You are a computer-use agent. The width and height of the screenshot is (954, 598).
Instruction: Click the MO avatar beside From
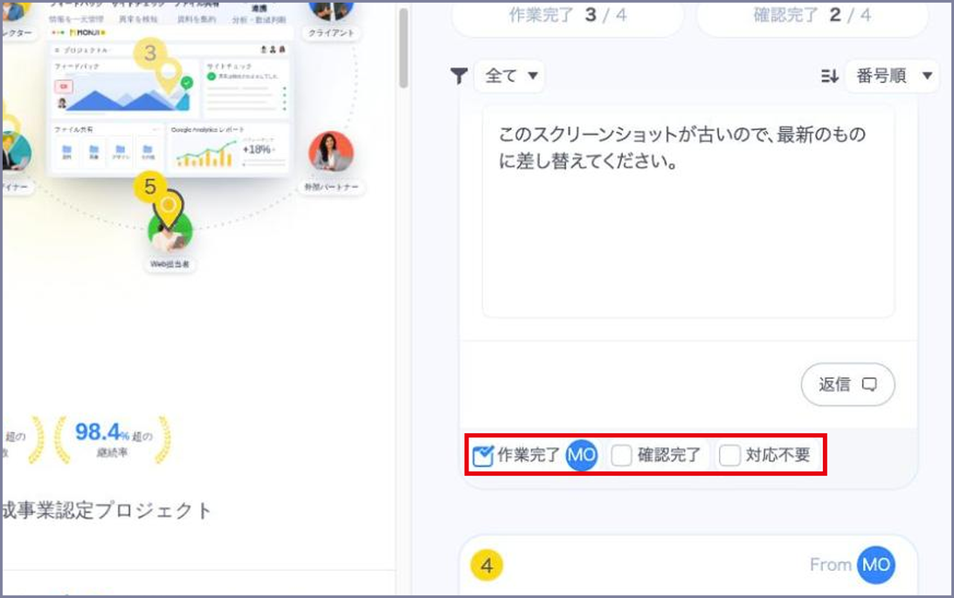pyautogui.click(x=875, y=565)
